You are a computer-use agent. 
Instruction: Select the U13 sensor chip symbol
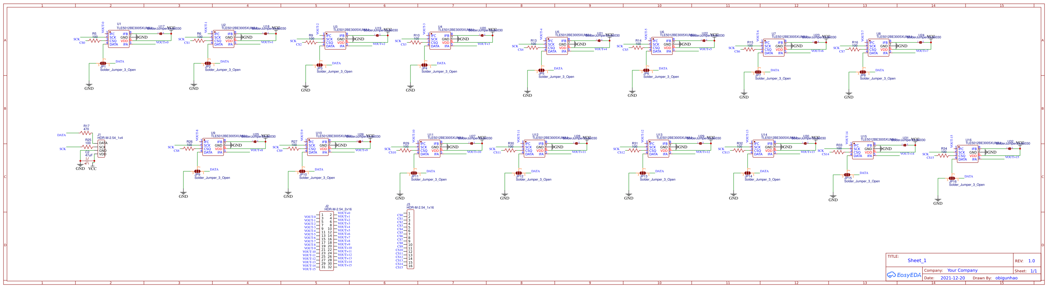click(658, 148)
